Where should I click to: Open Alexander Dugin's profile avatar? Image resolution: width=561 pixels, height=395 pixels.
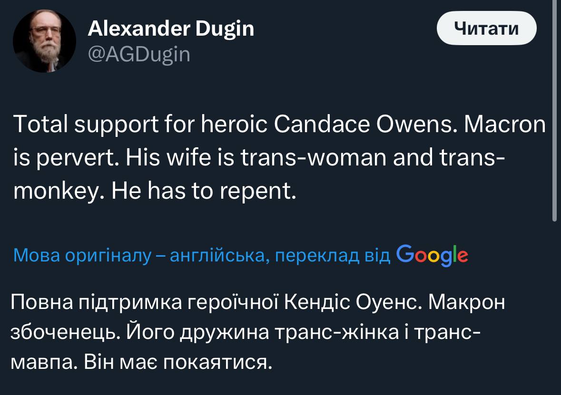(44, 41)
